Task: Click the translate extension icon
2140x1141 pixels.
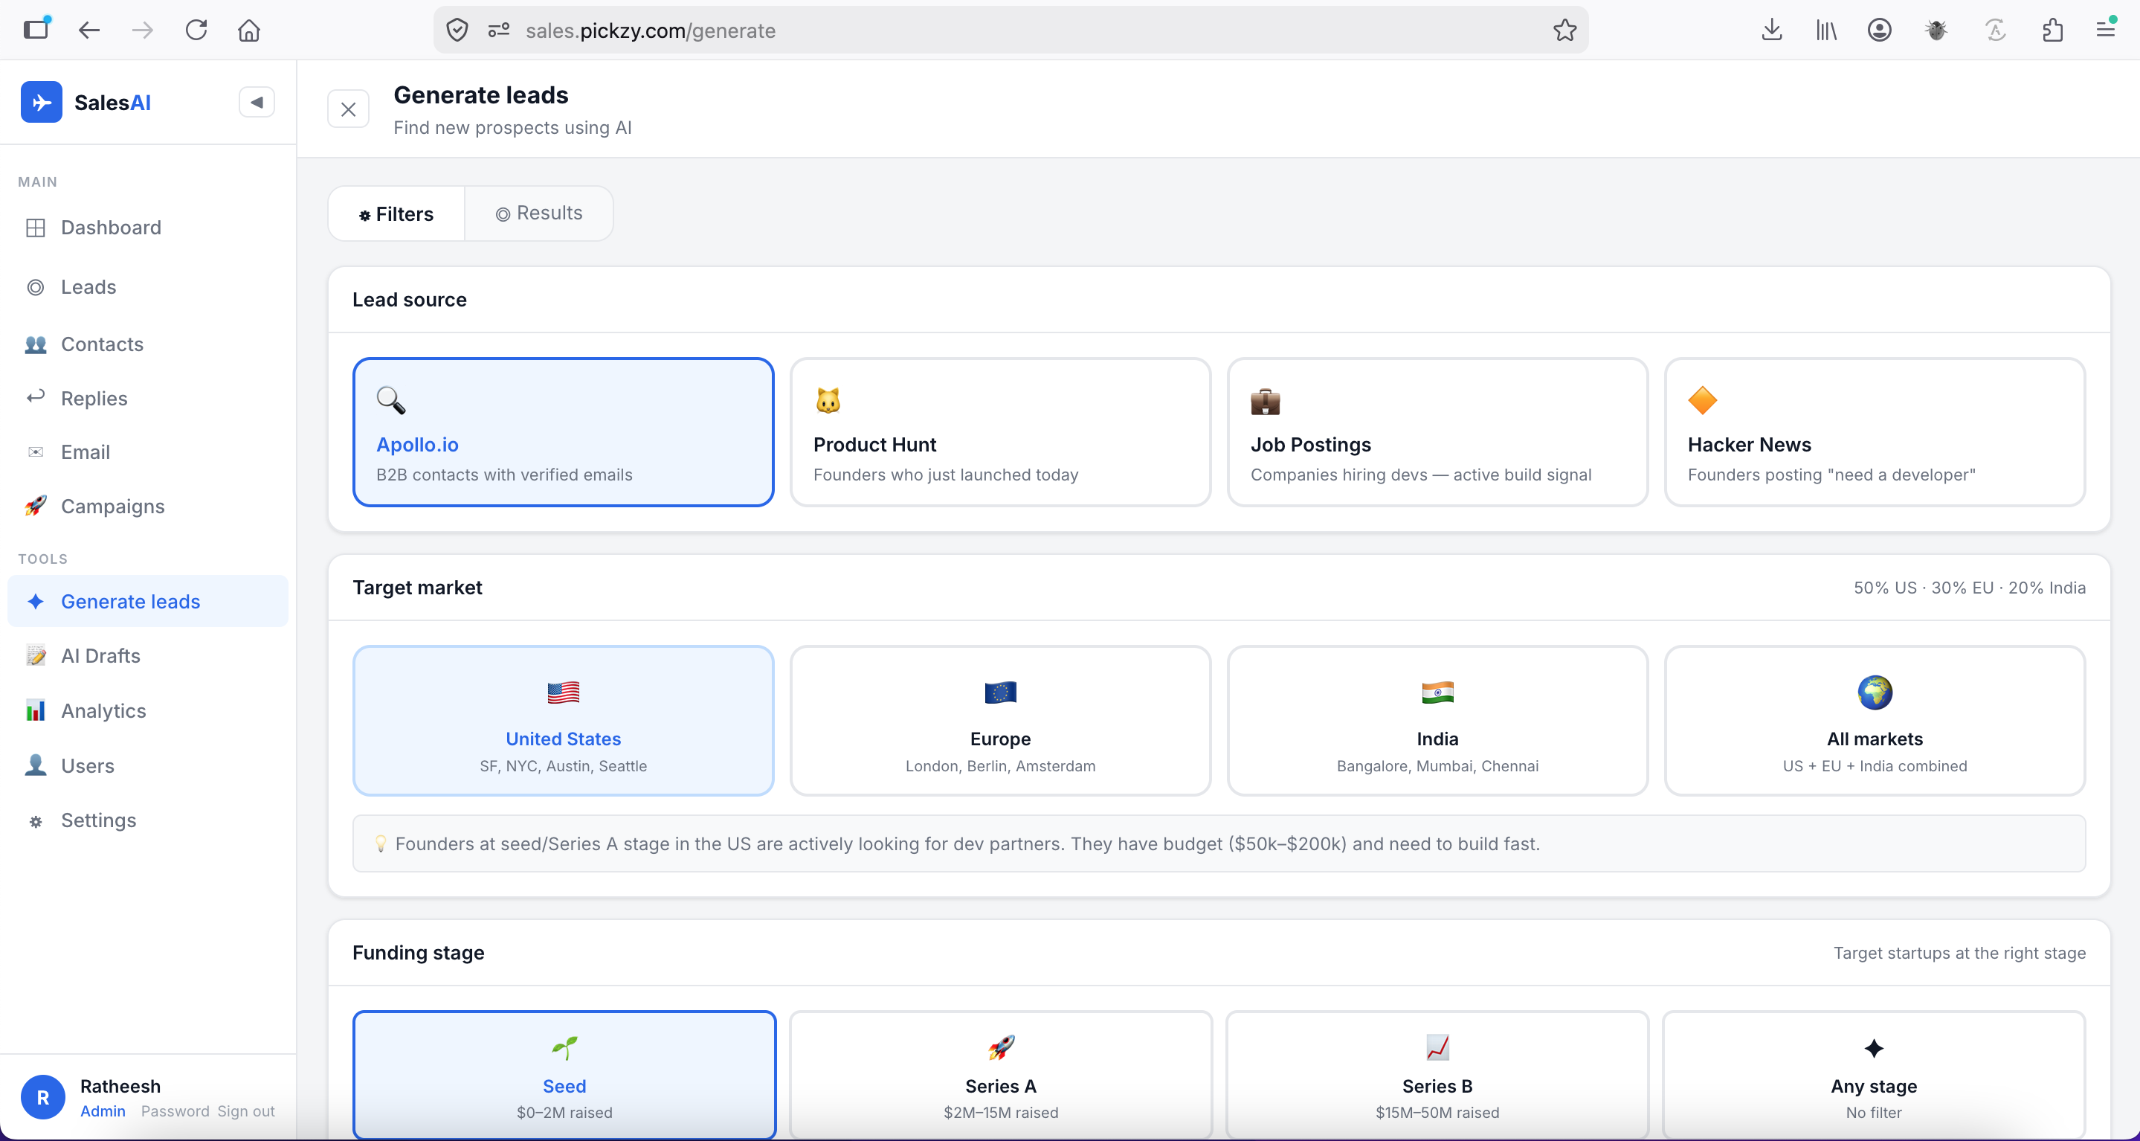Action: (1996, 30)
